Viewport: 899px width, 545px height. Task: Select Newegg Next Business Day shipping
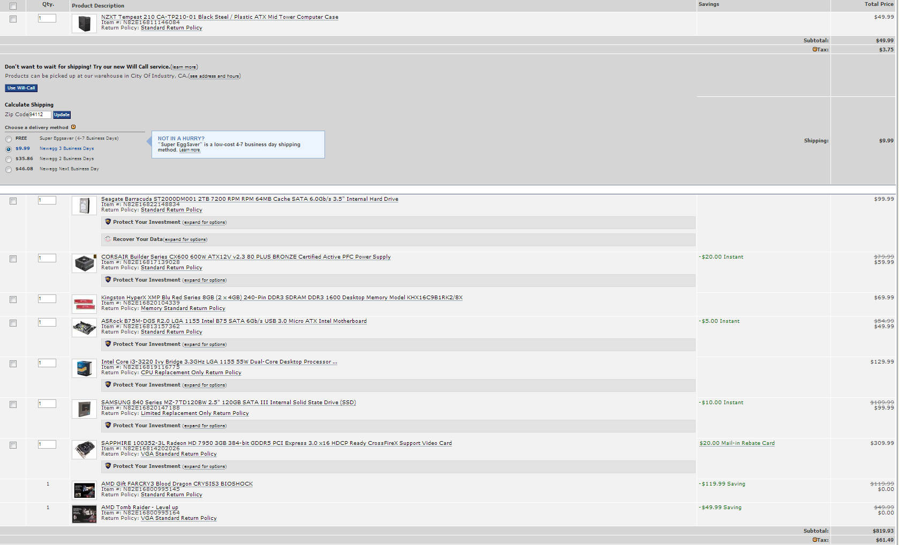[x=9, y=170]
